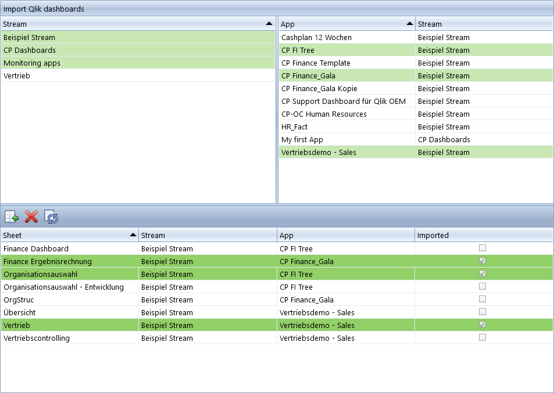Select the Übersicht sheet
The width and height of the screenshot is (554, 393).
tap(277, 312)
